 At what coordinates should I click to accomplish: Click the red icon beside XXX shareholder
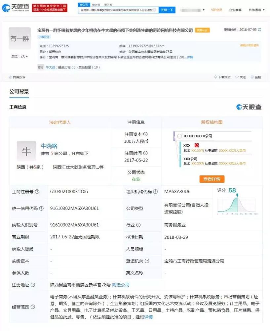tap(196, 145)
